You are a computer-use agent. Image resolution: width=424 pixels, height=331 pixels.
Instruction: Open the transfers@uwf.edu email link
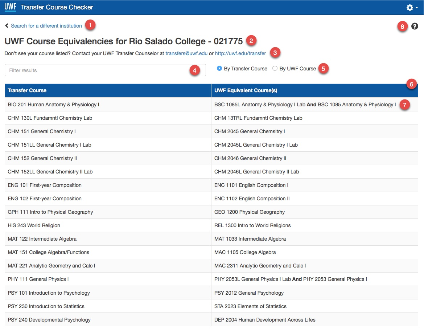point(186,53)
